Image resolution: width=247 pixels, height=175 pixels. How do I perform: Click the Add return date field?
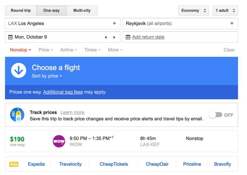click(x=148, y=37)
